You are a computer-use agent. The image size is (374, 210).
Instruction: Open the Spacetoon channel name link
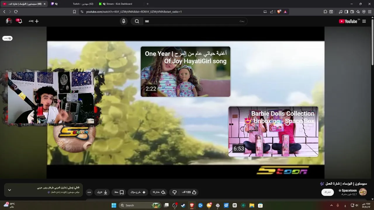click(x=349, y=190)
